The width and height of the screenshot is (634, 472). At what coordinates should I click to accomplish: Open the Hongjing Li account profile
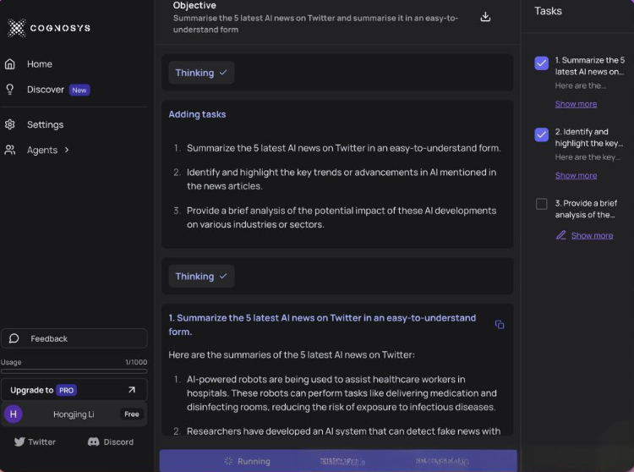coord(74,414)
